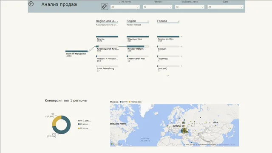Remove the Города level with X
The height and width of the screenshot is (153, 272).
click(178, 21)
